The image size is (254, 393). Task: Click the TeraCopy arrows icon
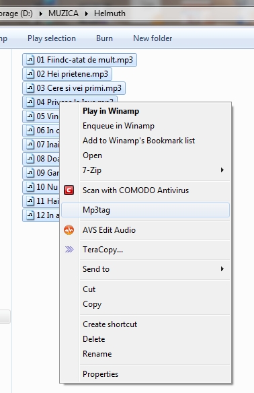coord(69,250)
